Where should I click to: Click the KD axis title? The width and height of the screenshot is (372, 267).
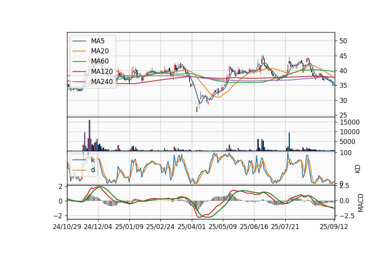(358, 169)
